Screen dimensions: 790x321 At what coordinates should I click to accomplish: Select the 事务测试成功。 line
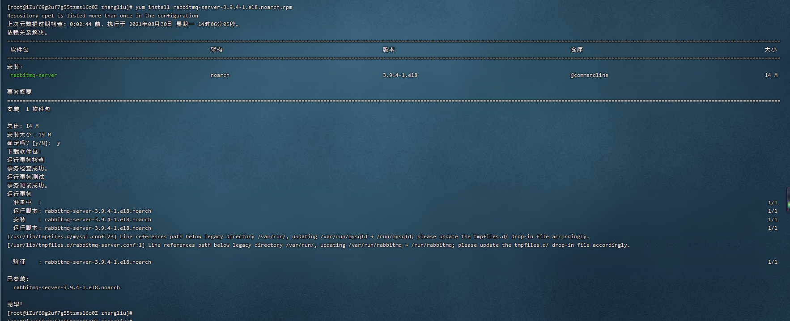coord(27,186)
